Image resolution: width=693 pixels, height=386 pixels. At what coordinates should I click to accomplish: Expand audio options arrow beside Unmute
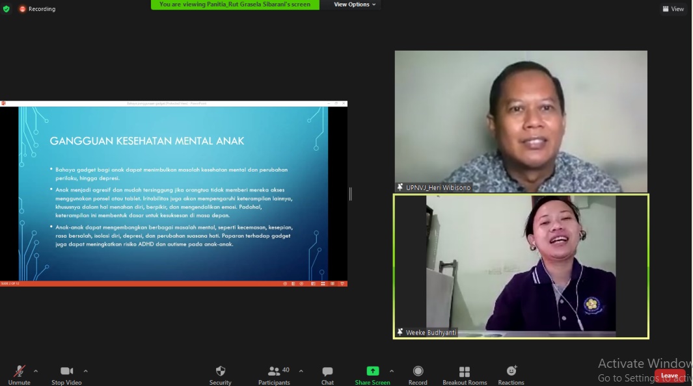point(36,371)
